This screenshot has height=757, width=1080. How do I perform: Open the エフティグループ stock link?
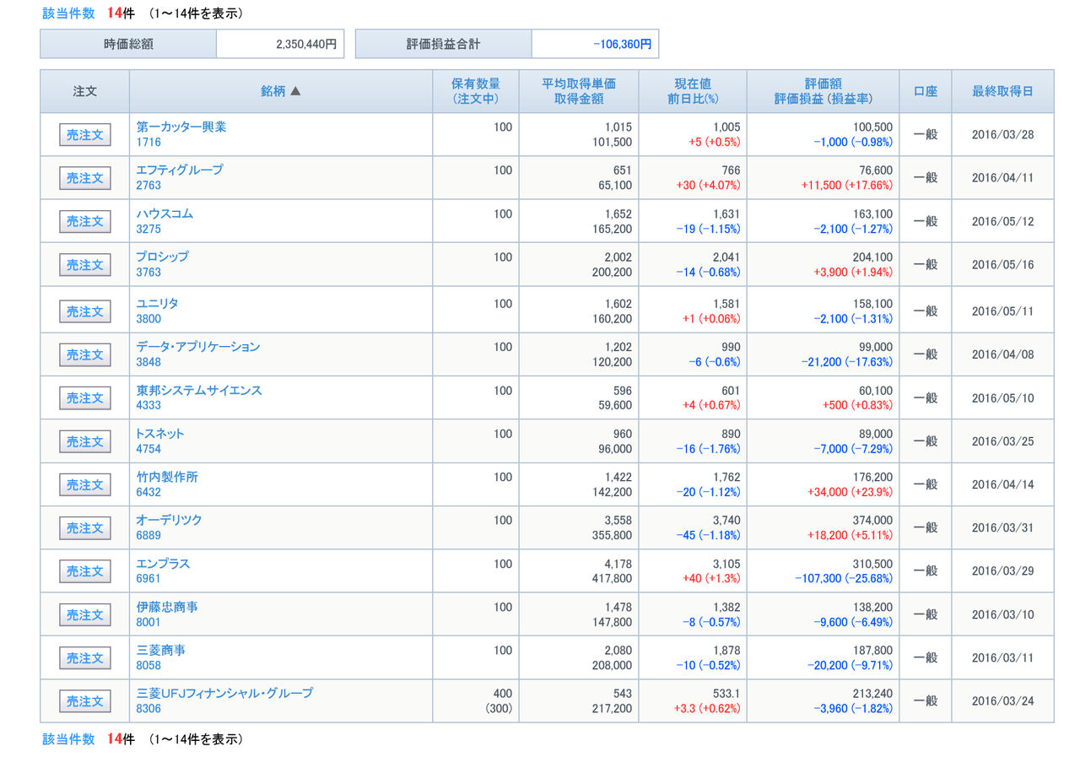180,170
